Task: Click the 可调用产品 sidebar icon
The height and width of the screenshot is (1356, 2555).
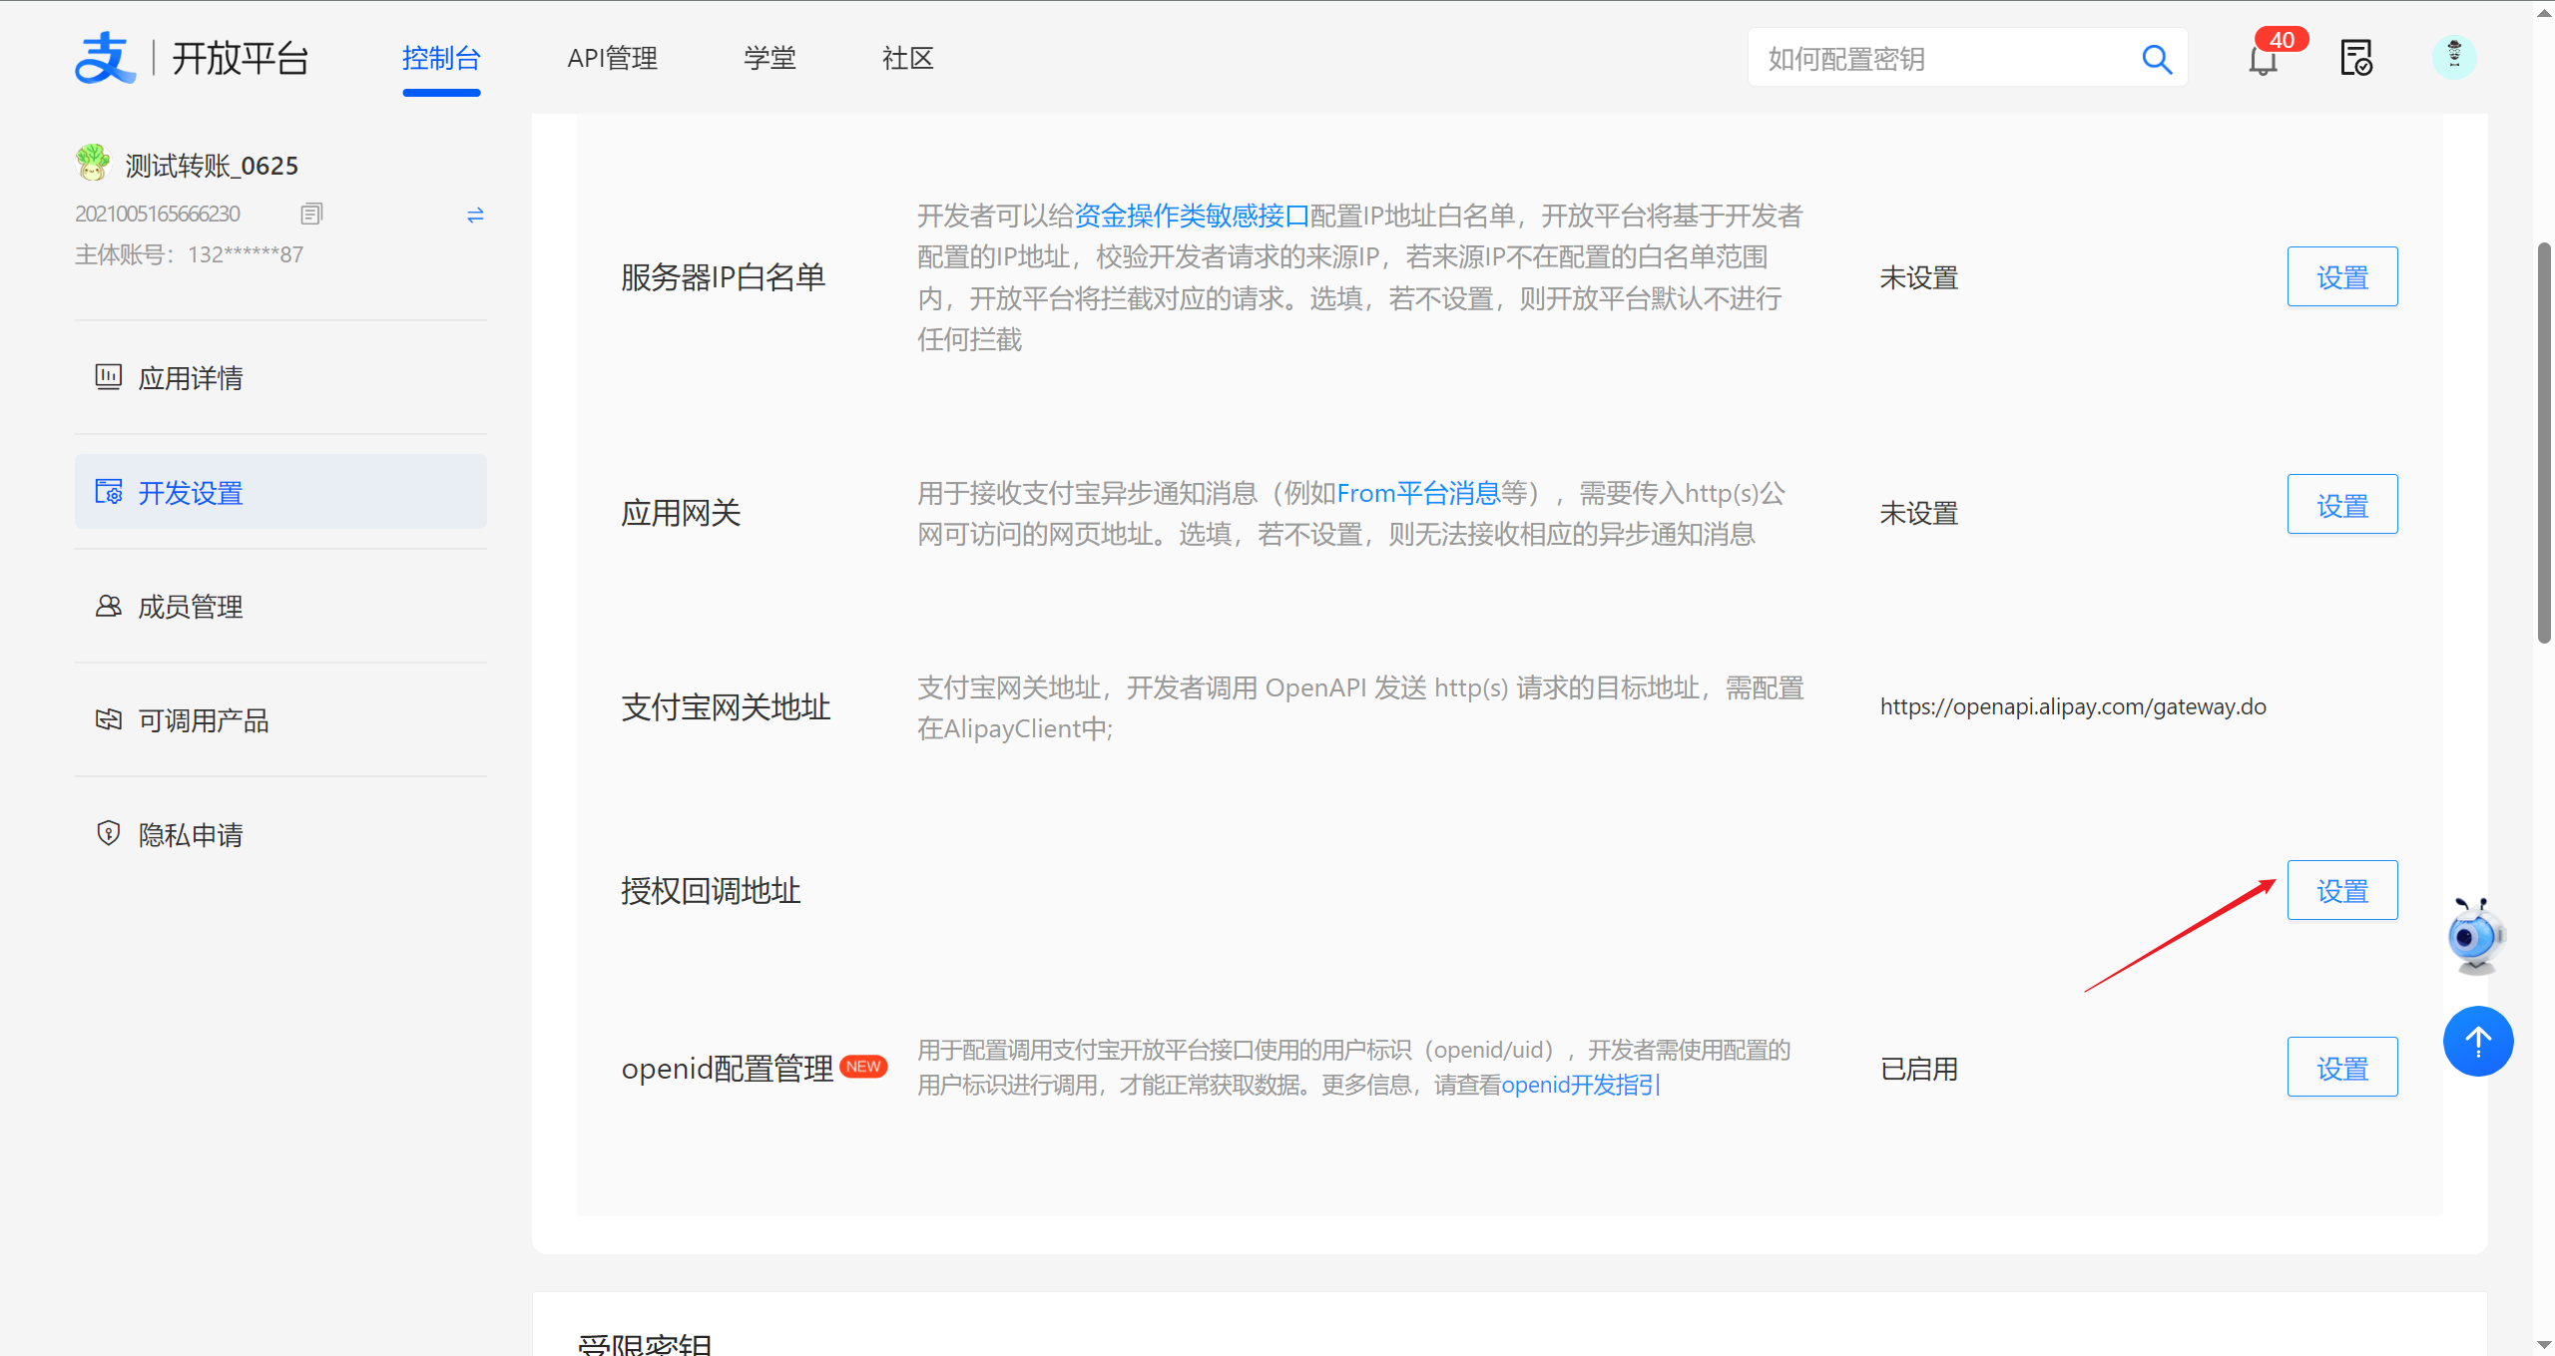Action: 109,719
